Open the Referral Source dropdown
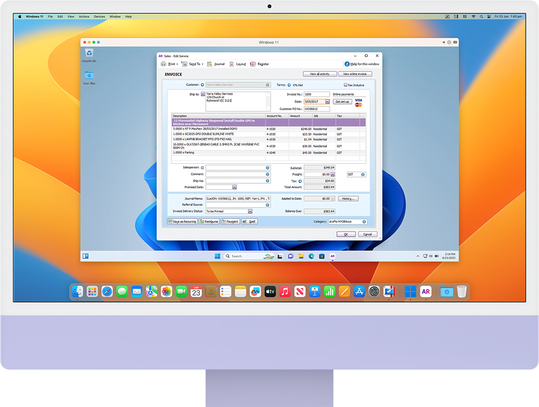539x407 pixels. point(268,205)
